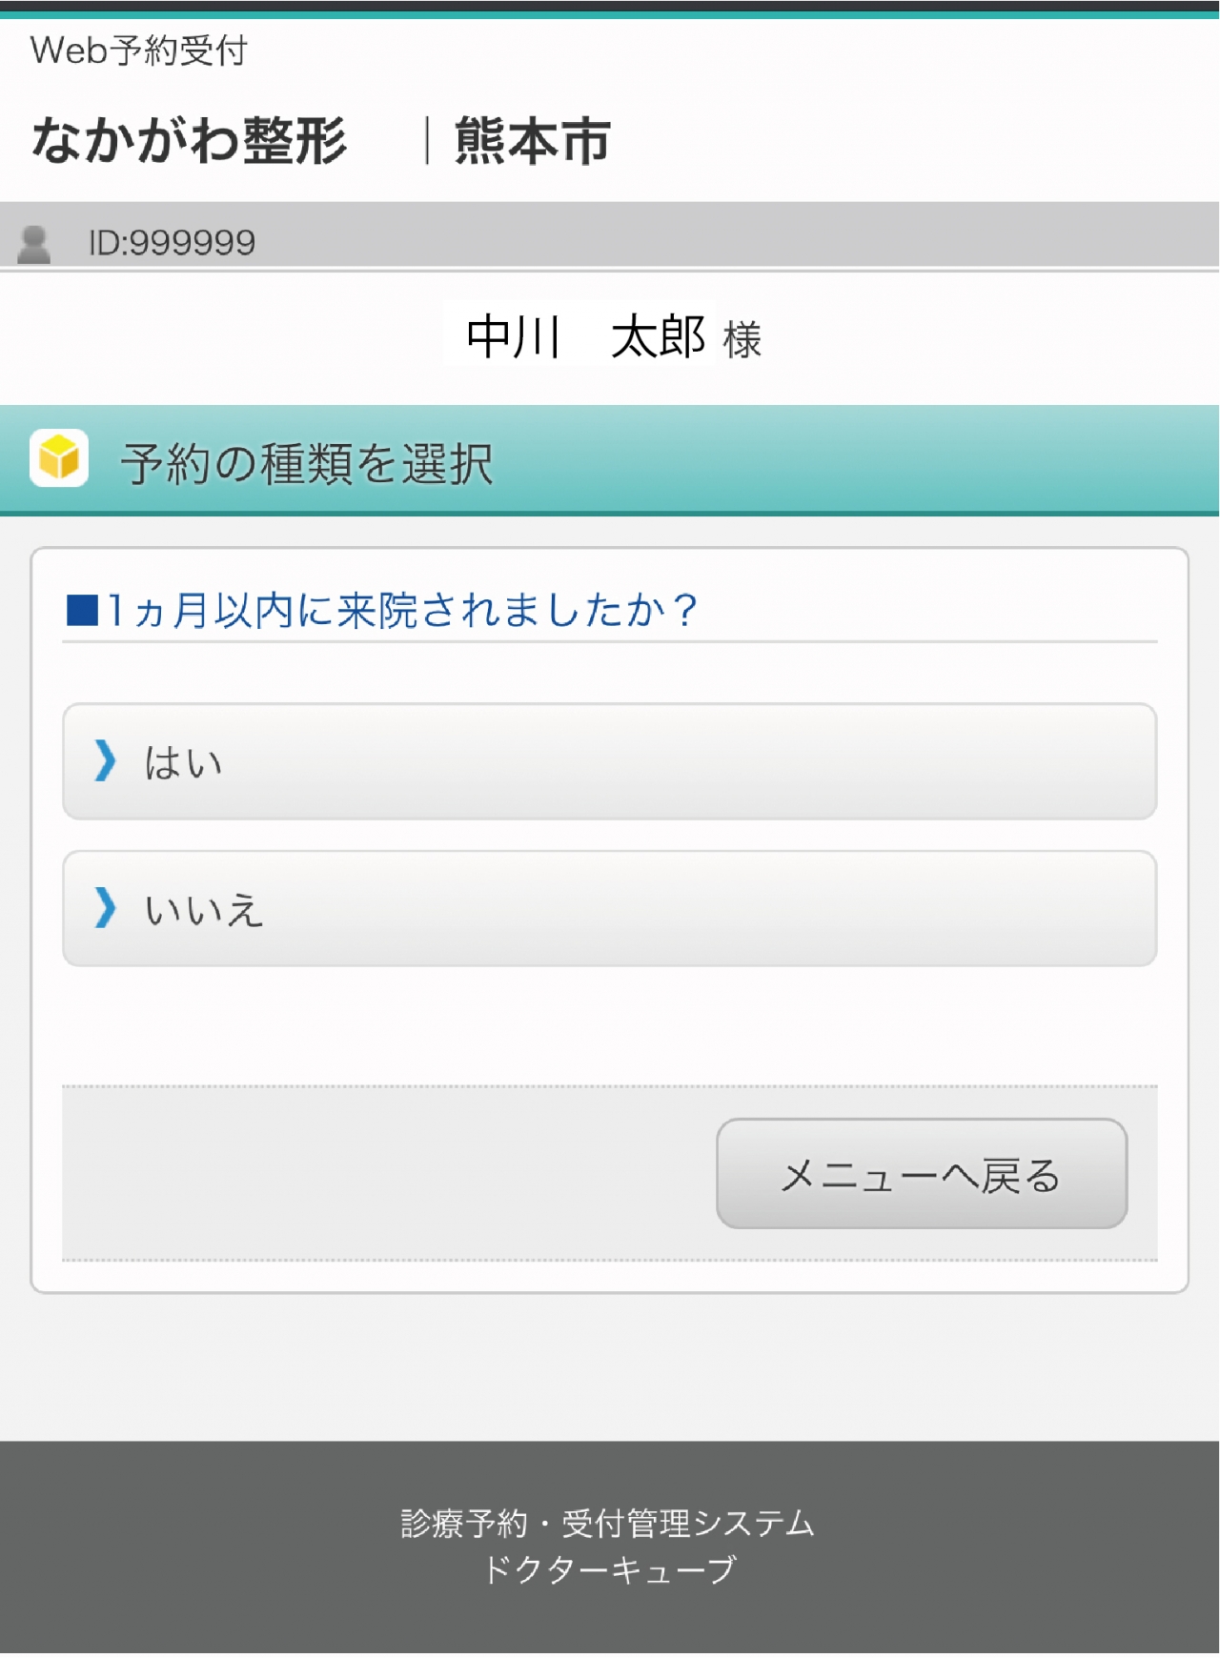This screenshot has width=1220, height=1658.
Task: Click the yellow cube icon
Action: [59, 458]
